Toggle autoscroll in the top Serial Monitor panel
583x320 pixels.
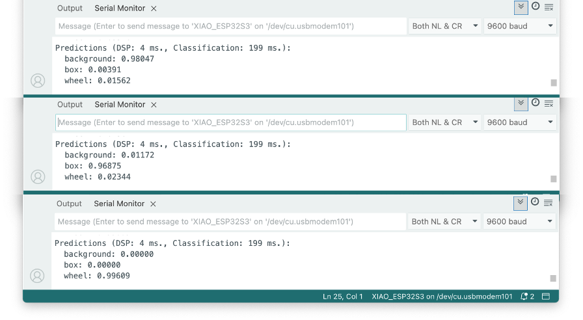pyautogui.click(x=521, y=7)
